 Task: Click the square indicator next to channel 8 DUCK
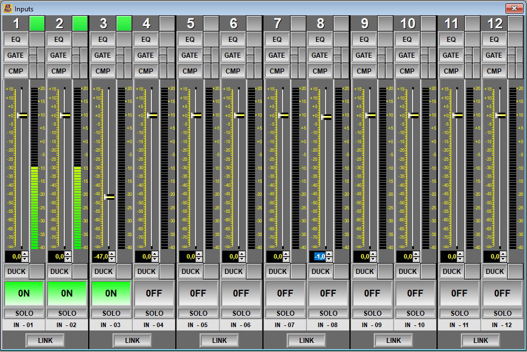(x=342, y=271)
